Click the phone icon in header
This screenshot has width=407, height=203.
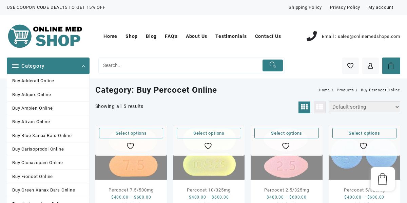312,36
